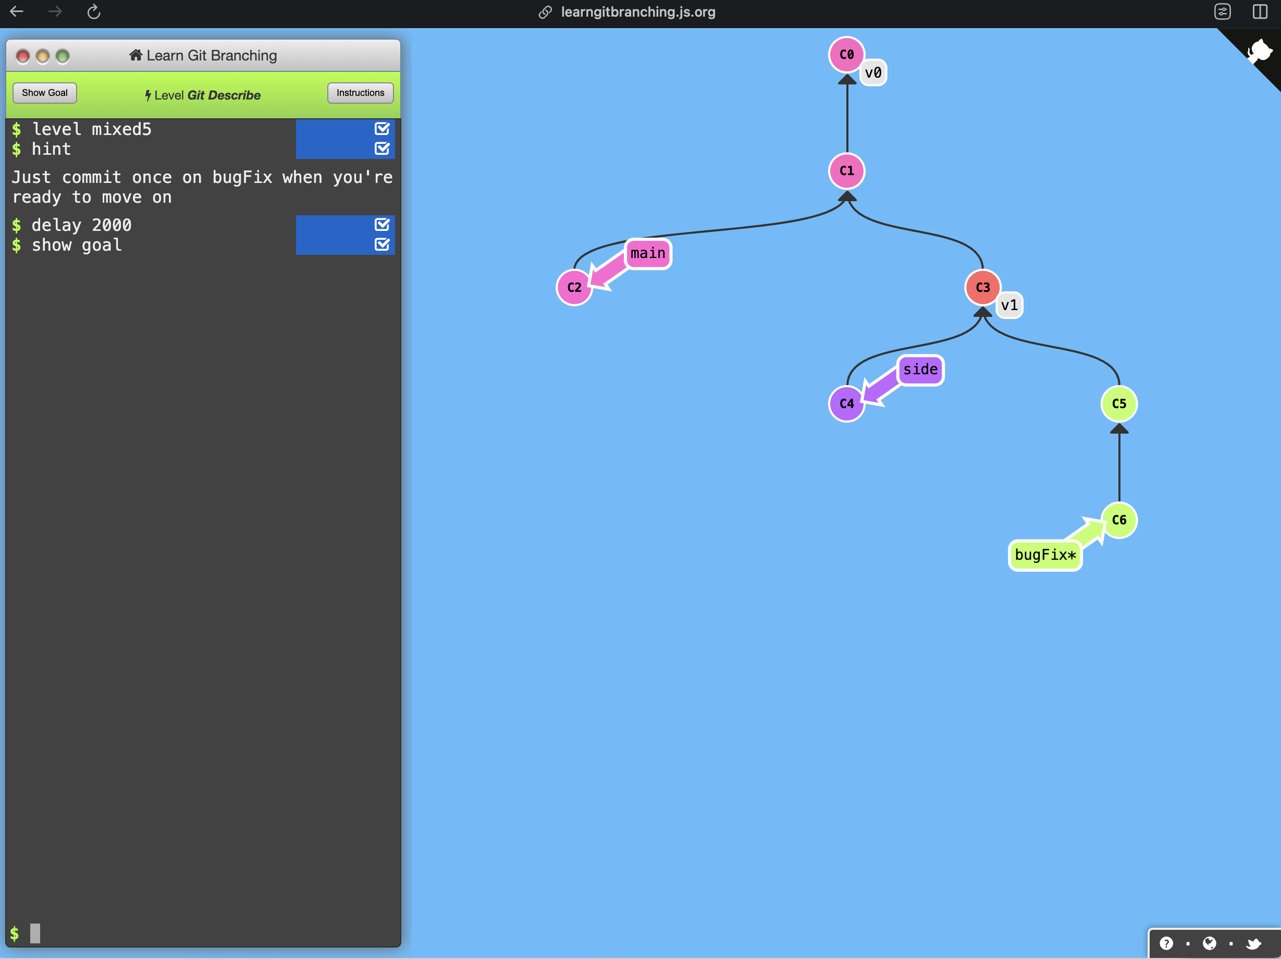Open the browser settings sliders icon

[x=1222, y=11]
